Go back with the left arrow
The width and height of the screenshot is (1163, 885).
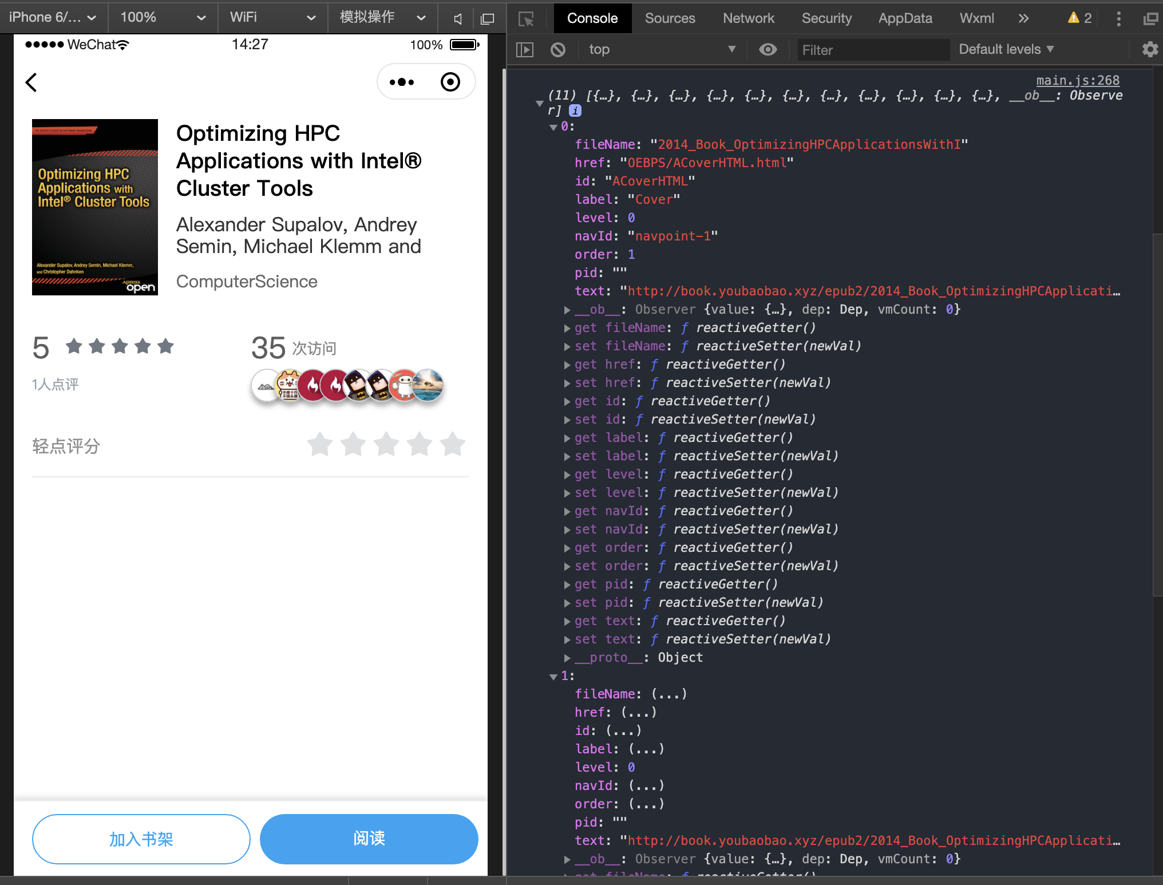click(x=31, y=82)
